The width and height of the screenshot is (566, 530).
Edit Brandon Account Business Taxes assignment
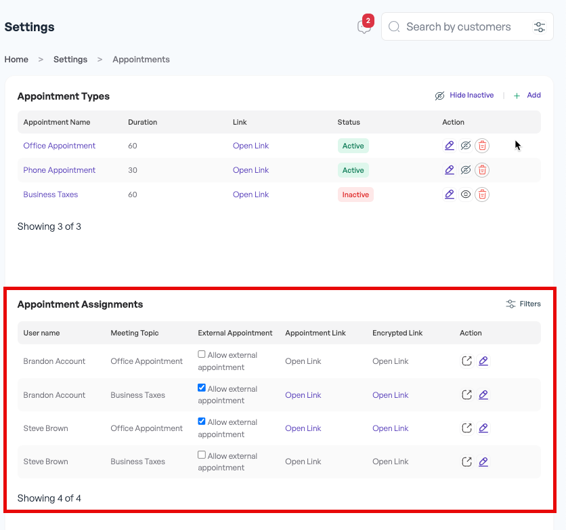(483, 394)
